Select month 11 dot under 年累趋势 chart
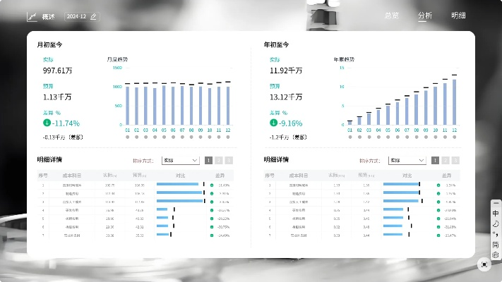The image size is (502, 282). pos(445,137)
